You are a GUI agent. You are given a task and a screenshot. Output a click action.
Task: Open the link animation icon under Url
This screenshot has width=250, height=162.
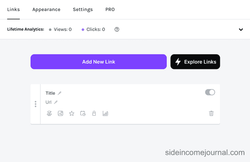coord(49,113)
